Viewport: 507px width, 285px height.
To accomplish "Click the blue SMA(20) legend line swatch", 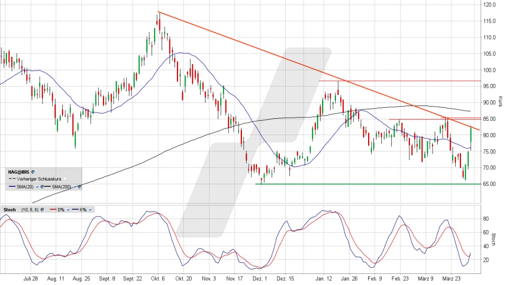I will pyautogui.click(x=13, y=186).
